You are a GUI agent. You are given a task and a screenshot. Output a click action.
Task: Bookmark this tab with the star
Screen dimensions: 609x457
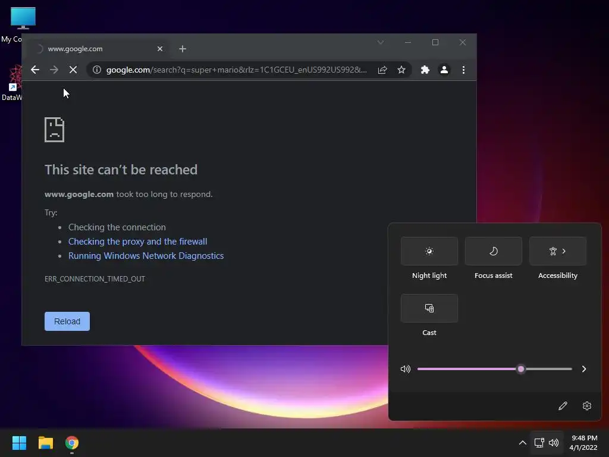401,70
